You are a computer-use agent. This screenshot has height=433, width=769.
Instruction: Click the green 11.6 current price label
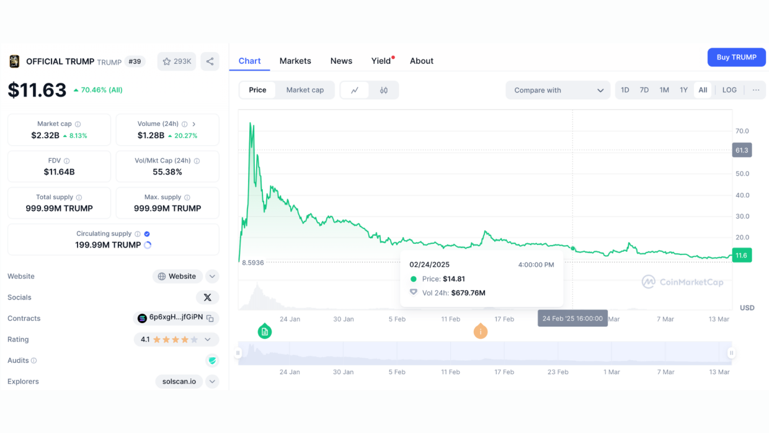[x=742, y=255]
